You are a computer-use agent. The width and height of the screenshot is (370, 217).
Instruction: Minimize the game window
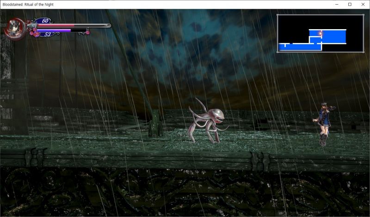tap(337, 5)
